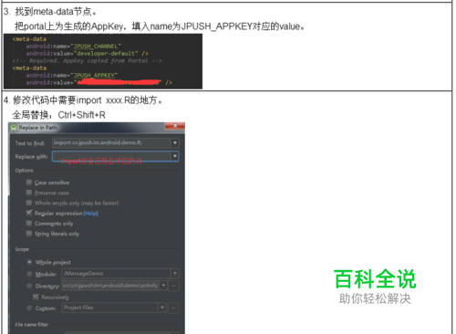Click the Directory browse button

pos(173,286)
